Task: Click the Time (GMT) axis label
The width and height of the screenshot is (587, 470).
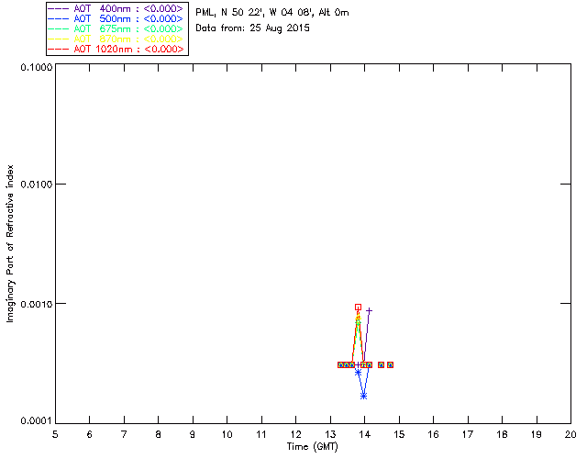Action: coord(312,447)
